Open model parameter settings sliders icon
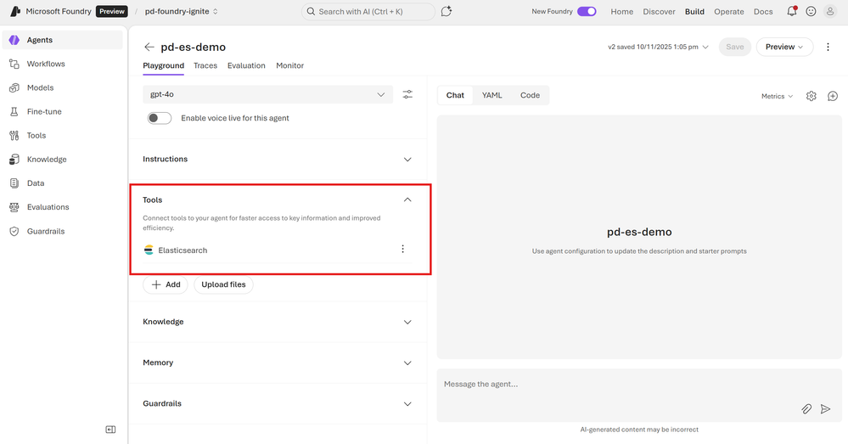 pos(407,94)
